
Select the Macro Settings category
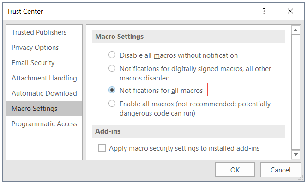pos(44,109)
